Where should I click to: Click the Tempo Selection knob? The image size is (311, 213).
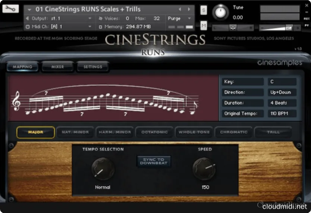click(x=103, y=169)
